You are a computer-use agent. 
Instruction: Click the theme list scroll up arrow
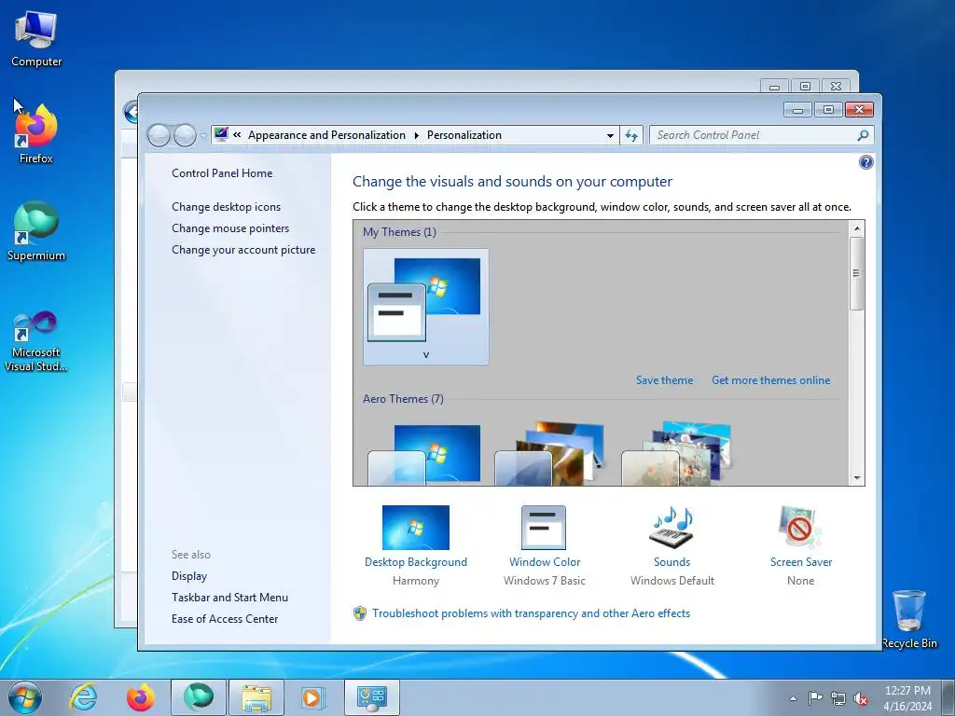[x=856, y=228]
